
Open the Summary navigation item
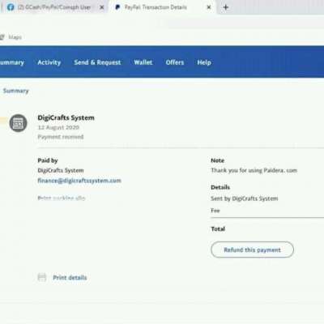(x=12, y=62)
